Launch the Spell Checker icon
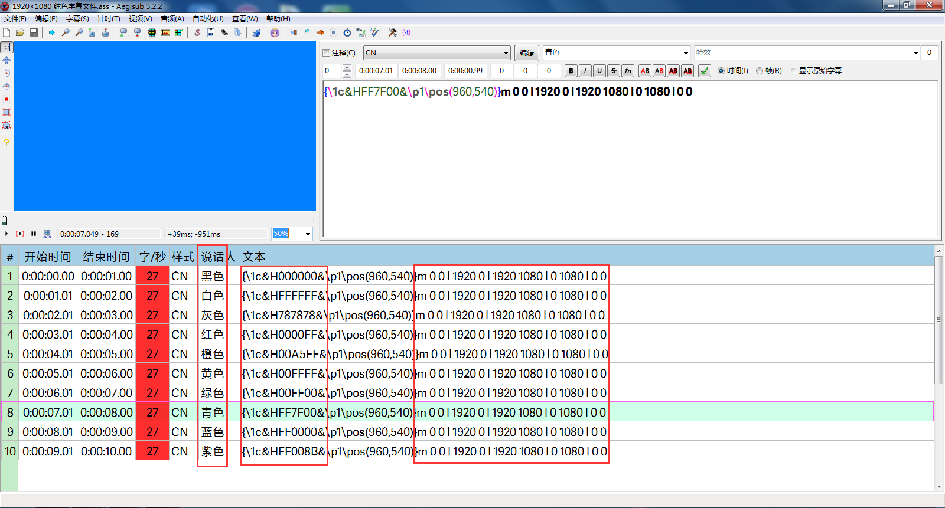The height and width of the screenshot is (508, 945). 374,32
